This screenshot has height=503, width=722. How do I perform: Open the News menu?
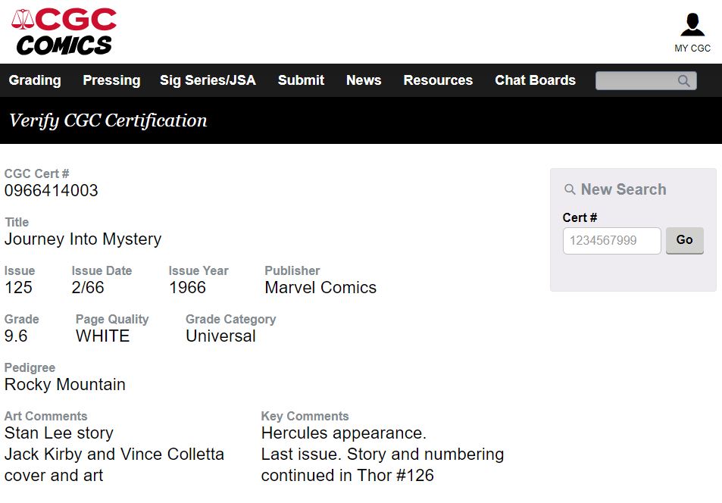[364, 80]
